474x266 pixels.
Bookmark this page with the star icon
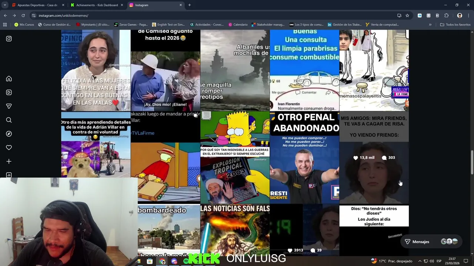(x=407, y=16)
